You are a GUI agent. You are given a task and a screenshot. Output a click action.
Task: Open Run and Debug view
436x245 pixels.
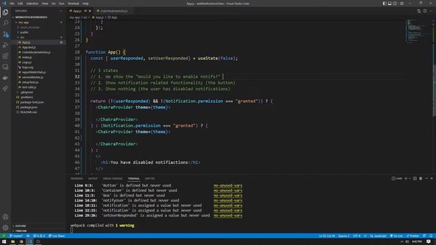click(x=5, y=46)
